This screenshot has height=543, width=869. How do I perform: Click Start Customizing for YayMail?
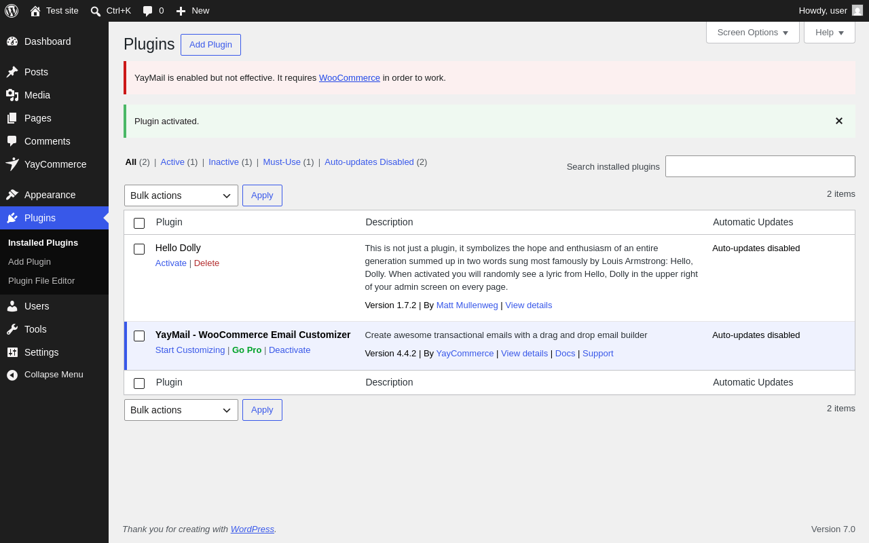click(190, 350)
